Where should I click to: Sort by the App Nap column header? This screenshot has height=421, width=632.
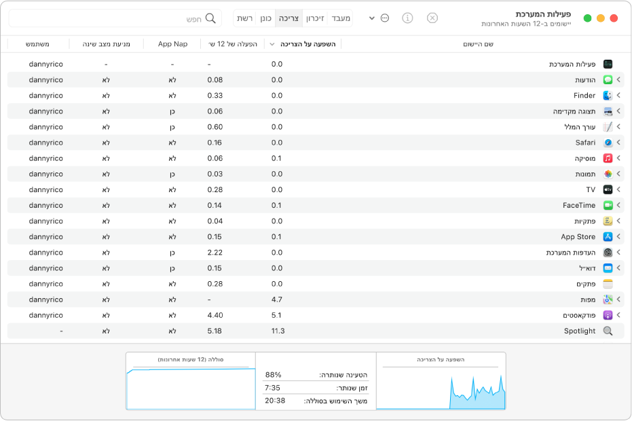[172, 44]
